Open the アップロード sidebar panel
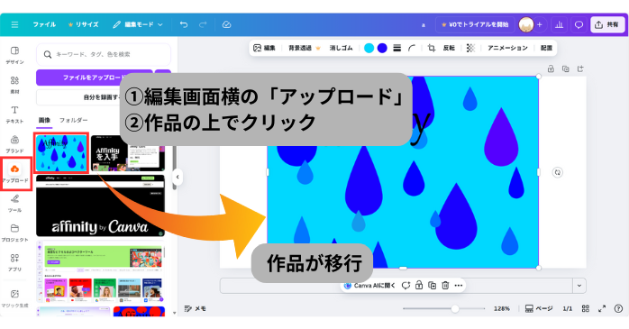 click(x=14, y=174)
